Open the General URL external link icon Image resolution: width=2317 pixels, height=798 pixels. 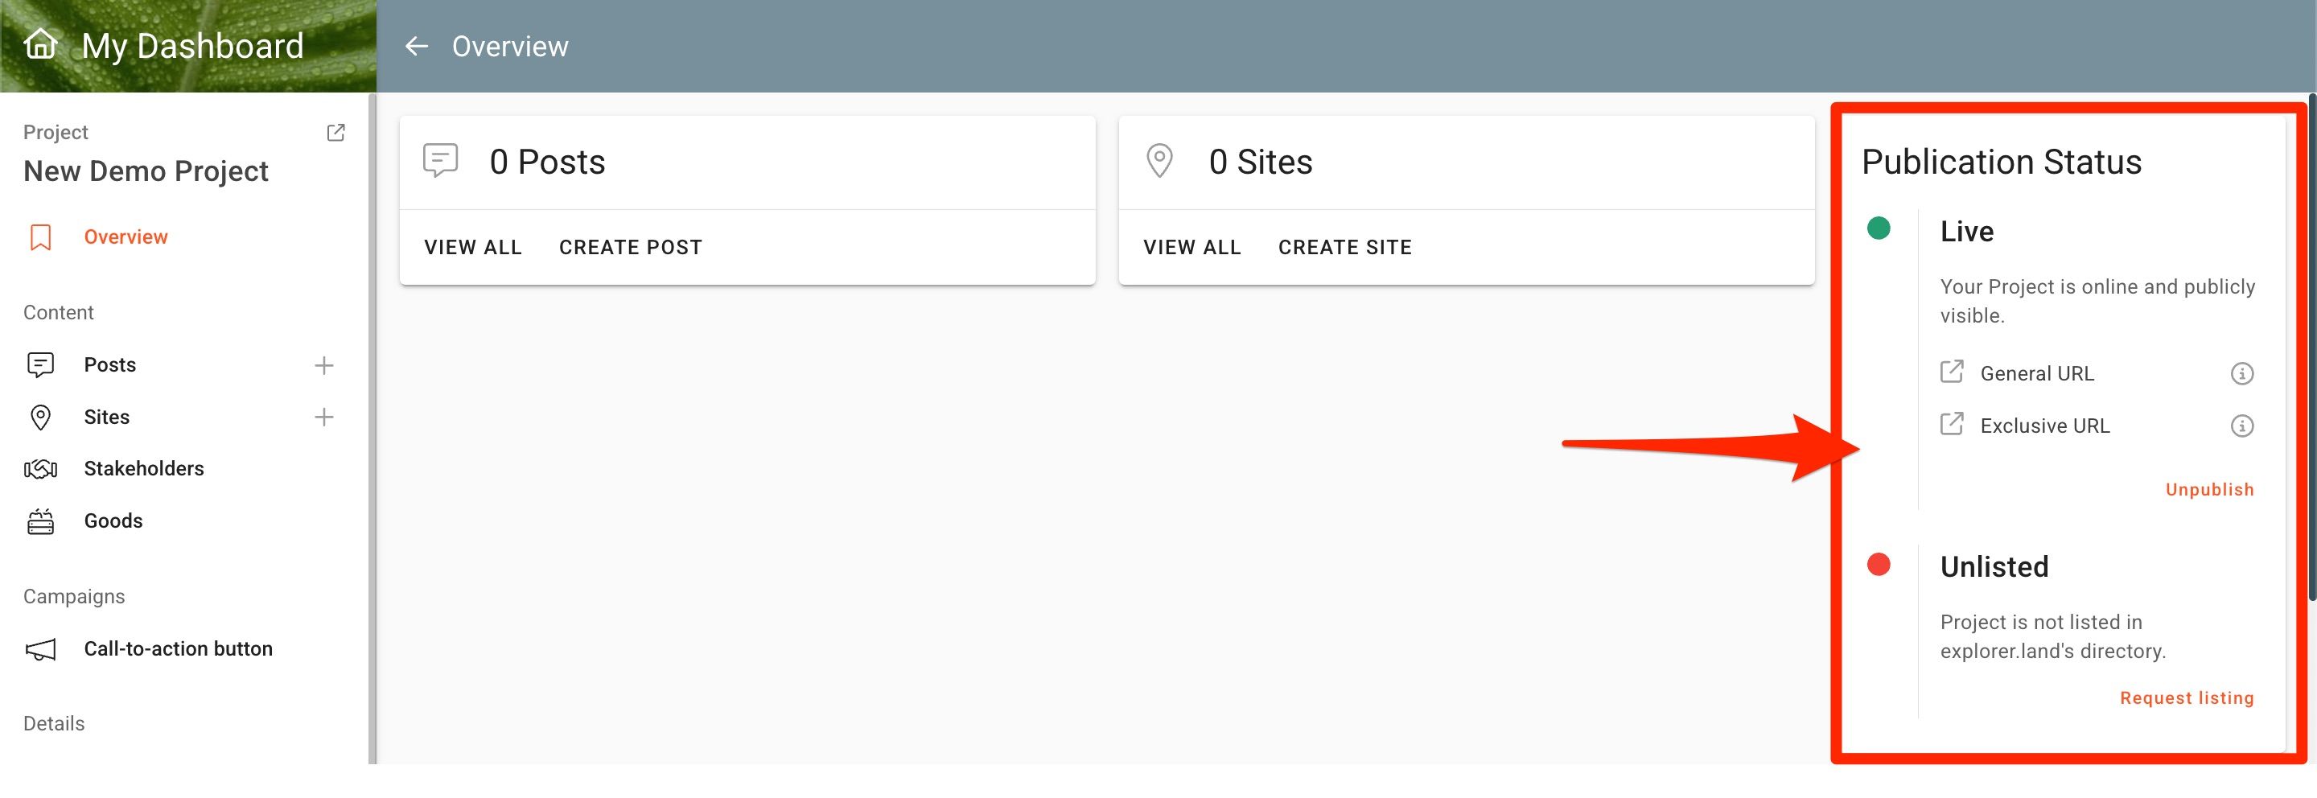pos(1951,372)
